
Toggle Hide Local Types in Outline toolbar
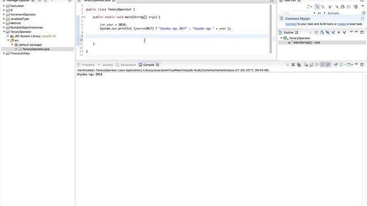pos(344,33)
